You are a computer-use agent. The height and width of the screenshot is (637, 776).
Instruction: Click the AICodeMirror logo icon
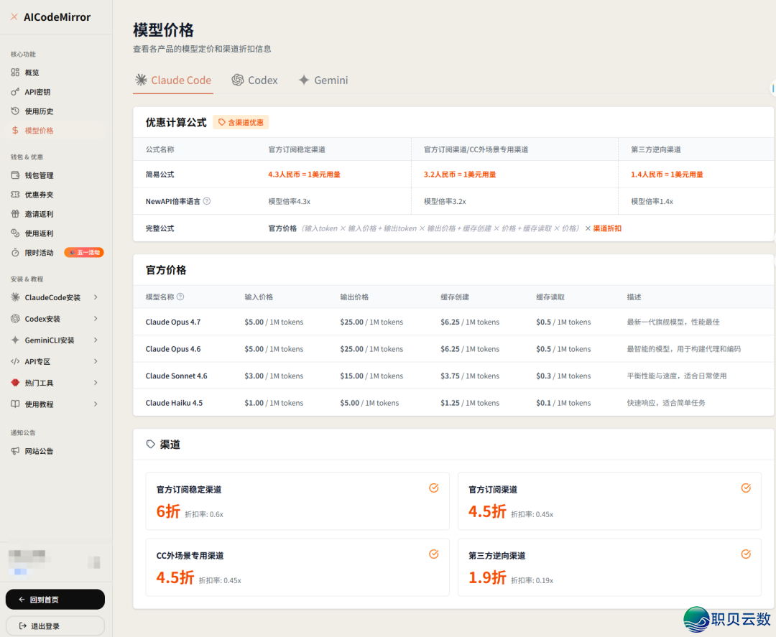pos(14,17)
